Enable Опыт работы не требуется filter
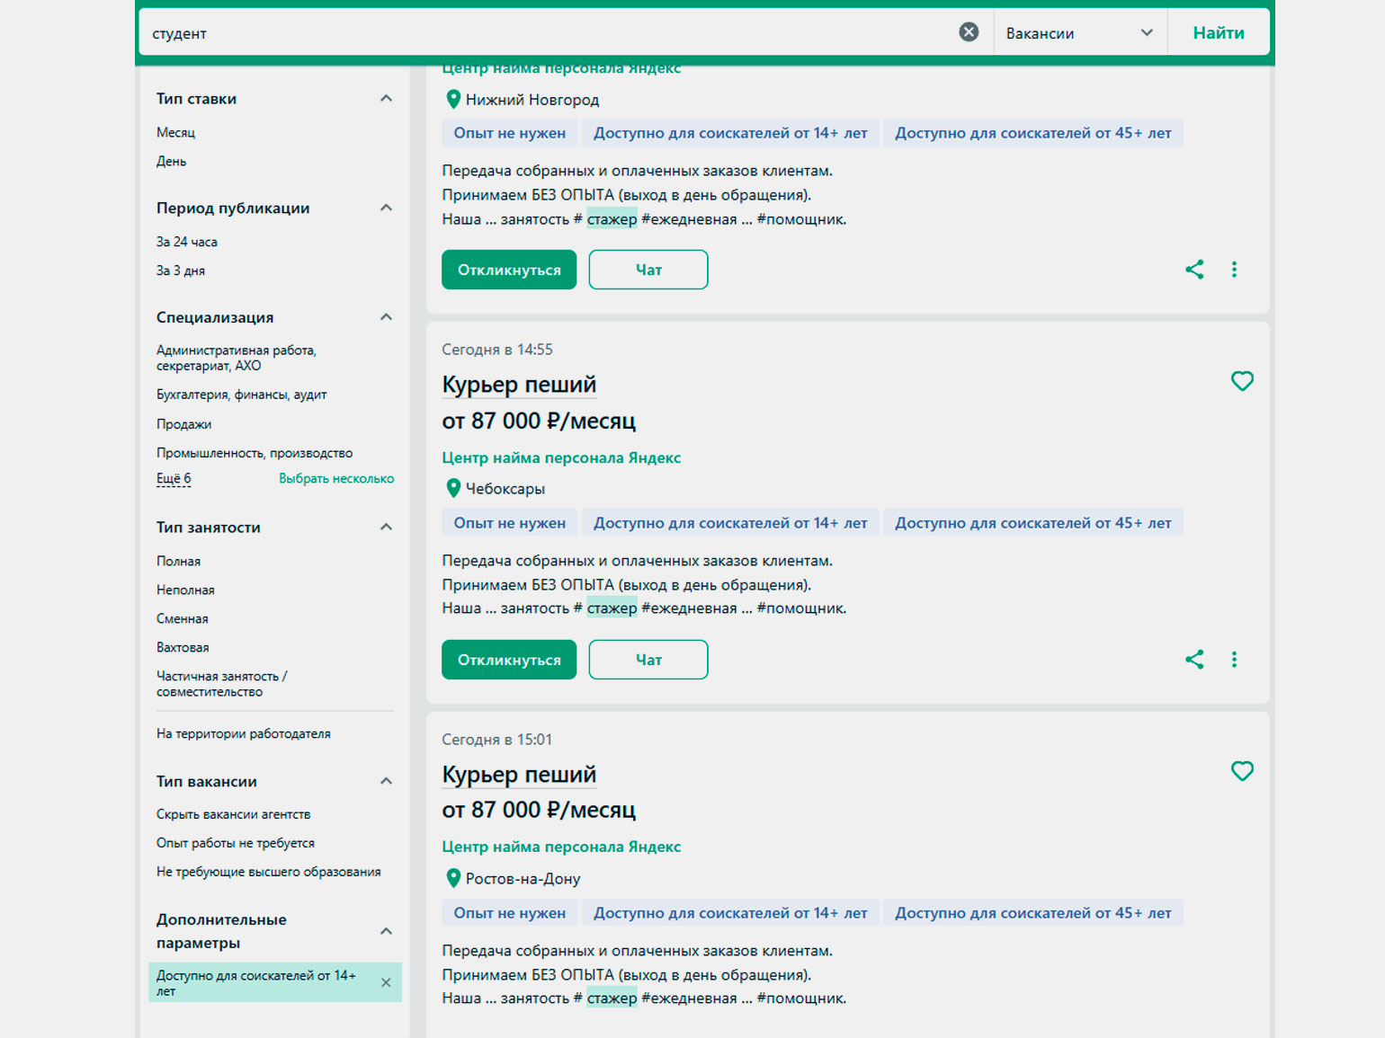 point(236,843)
